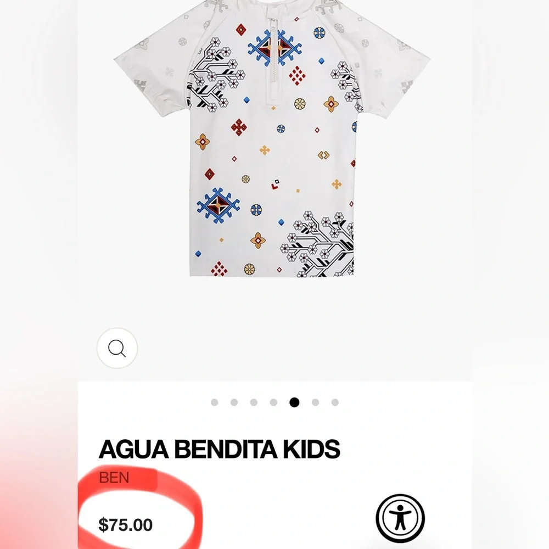This screenshot has height=549, width=549.
Task: Click the BEN product name
Action: coord(114,478)
